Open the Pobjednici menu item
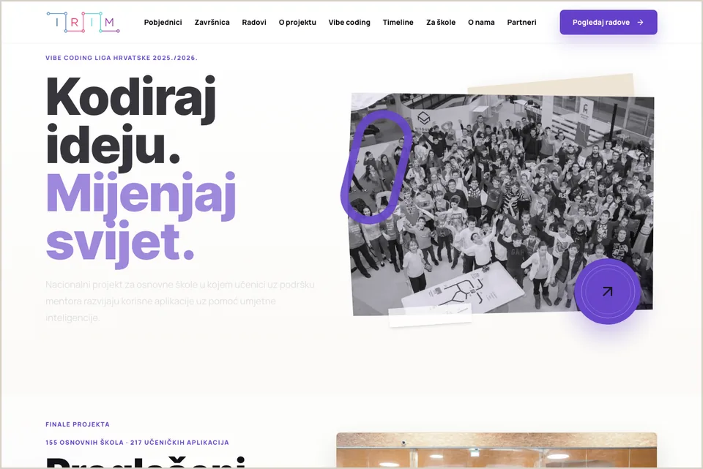Viewport: 703px width, 469px height. pos(163,23)
